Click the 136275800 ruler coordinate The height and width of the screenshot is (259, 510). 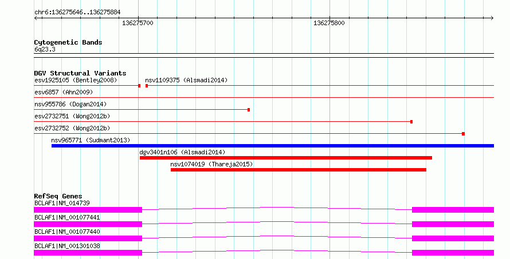329,23
